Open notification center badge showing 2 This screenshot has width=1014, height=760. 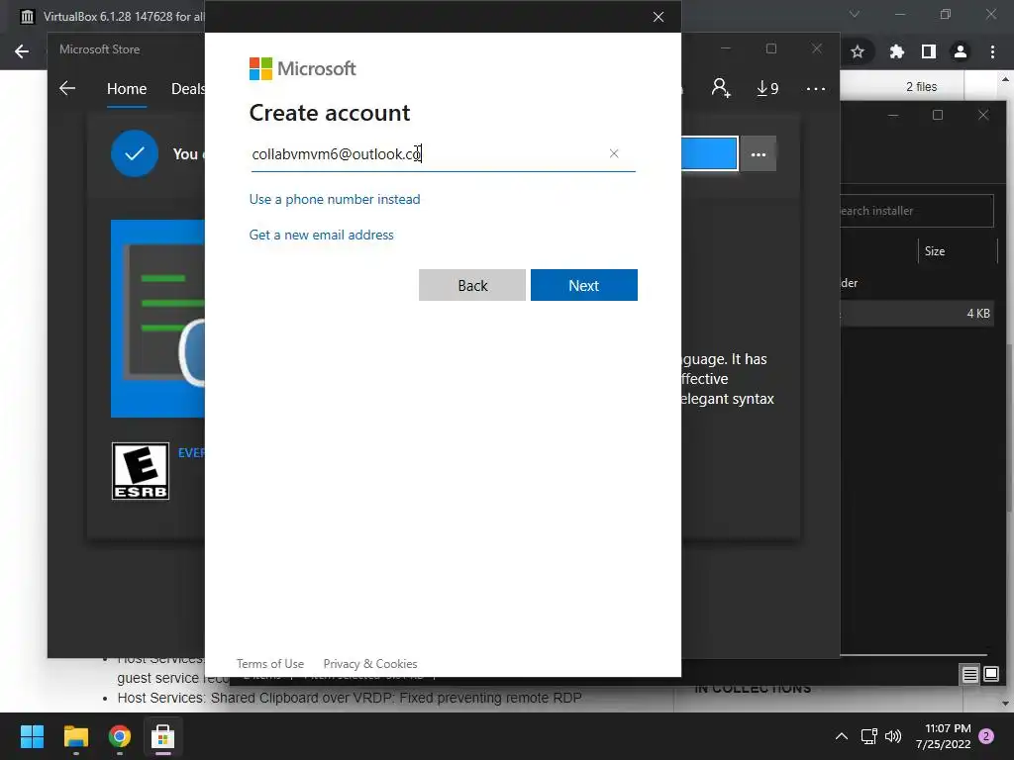pos(986,736)
